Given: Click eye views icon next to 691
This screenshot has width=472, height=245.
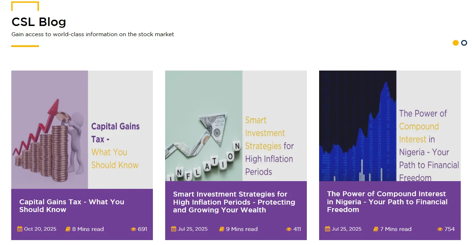Looking at the screenshot, I should pos(133,229).
